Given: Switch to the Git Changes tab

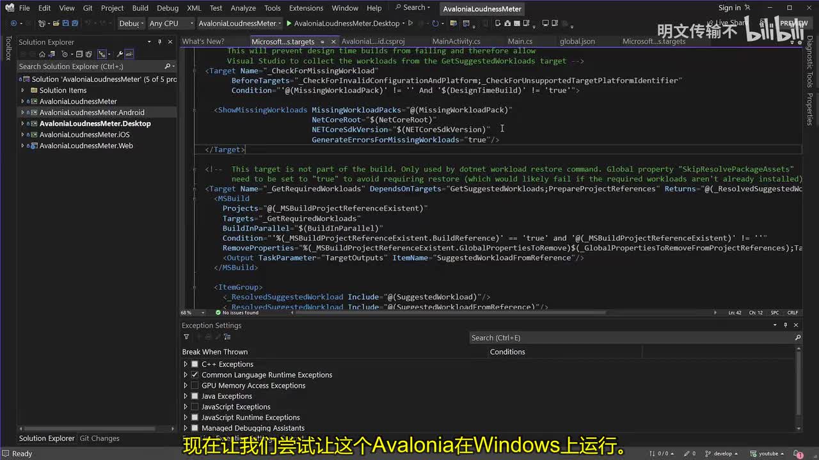Looking at the screenshot, I should (99, 438).
